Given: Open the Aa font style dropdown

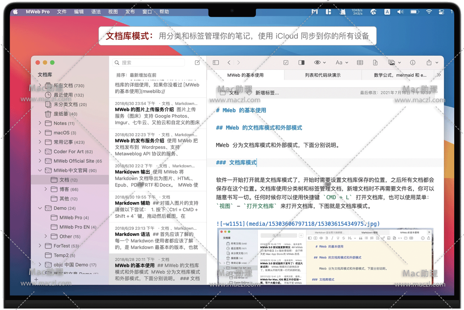Looking at the screenshot, I should click(341, 63).
